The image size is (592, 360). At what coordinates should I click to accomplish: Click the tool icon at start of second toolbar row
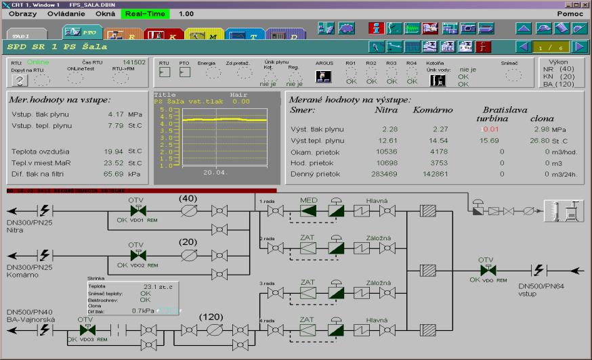pyautogui.click(x=376, y=47)
